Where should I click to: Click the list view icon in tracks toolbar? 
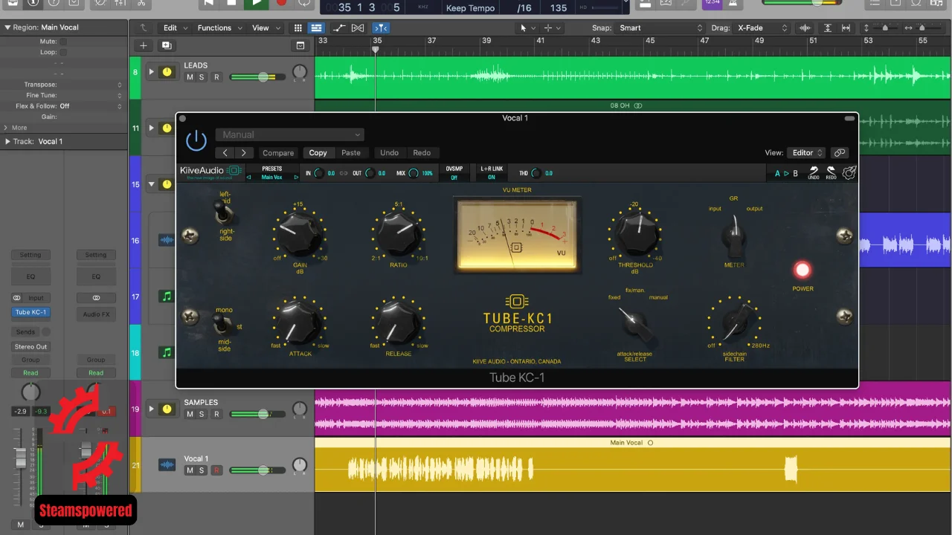316,28
